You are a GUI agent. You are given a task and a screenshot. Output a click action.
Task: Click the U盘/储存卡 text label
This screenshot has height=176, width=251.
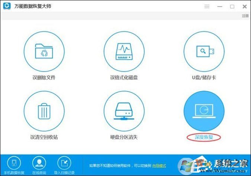pyautogui.click(x=205, y=78)
